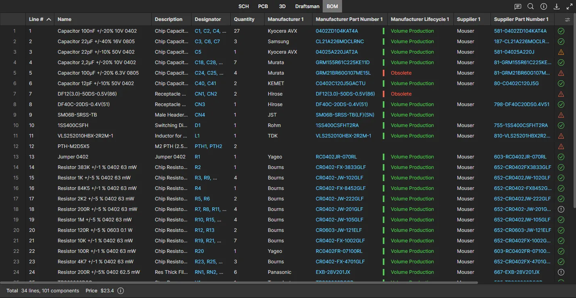Open supplier part link 755-1SS400CSFHT2RA
This screenshot has width=576, height=298.
[x=521, y=125]
